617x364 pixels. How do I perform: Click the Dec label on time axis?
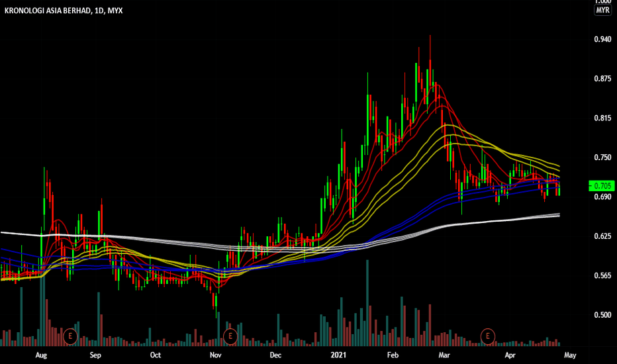pyautogui.click(x=275, y=355)
